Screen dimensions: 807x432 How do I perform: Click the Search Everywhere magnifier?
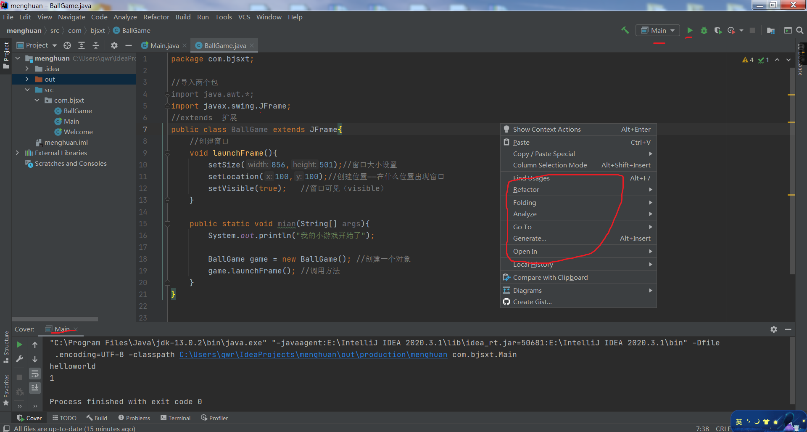[x=800, y=30]
